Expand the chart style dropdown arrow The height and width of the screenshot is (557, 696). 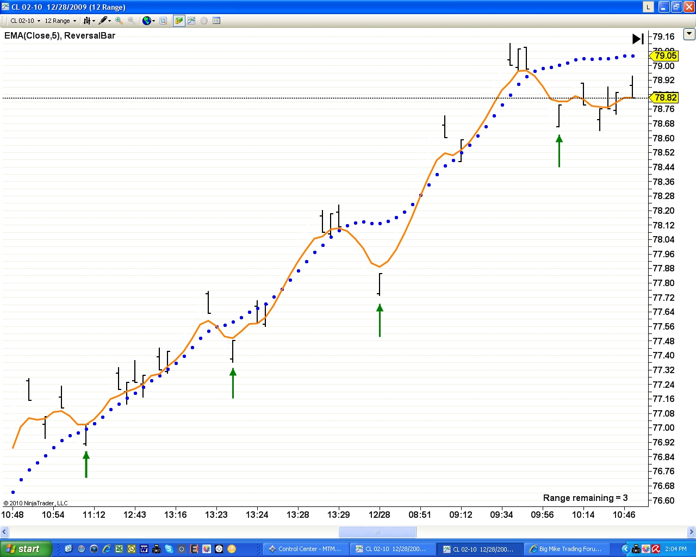pyautogui.click(x=94, y=21)
